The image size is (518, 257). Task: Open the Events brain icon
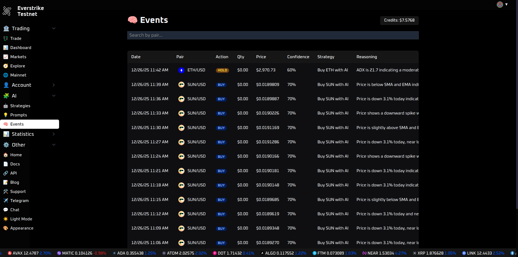(x=6, y=124)
